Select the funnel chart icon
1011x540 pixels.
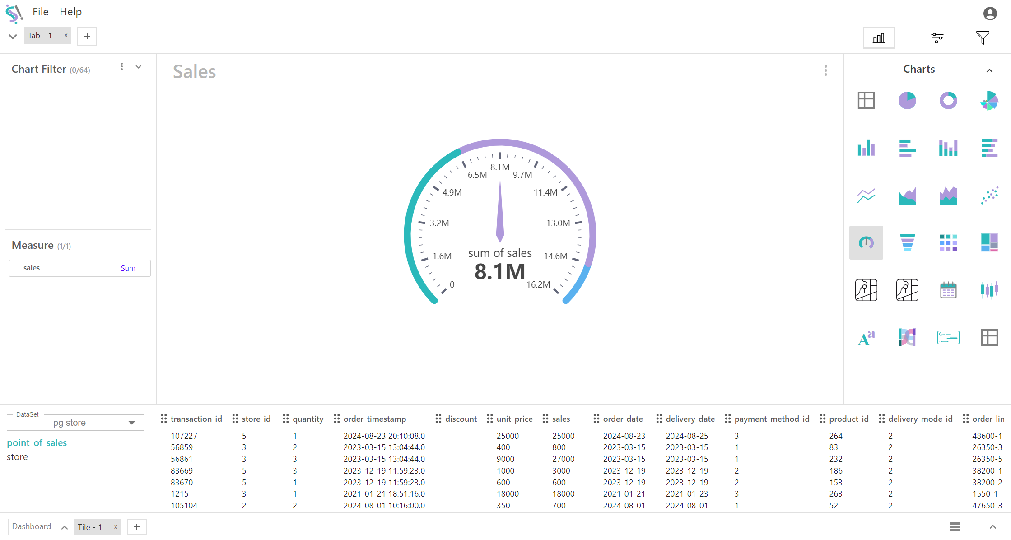pos(907,242)
